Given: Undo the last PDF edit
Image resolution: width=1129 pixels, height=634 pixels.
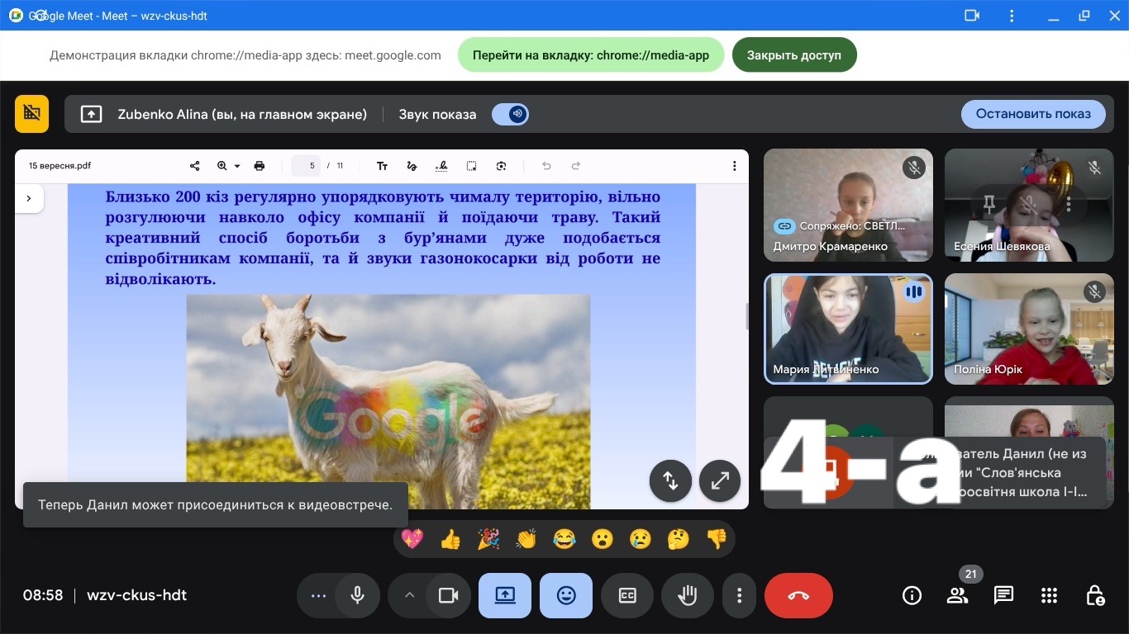Looking at the screenshot, I should pyautogui.click(x=546, y=166).
